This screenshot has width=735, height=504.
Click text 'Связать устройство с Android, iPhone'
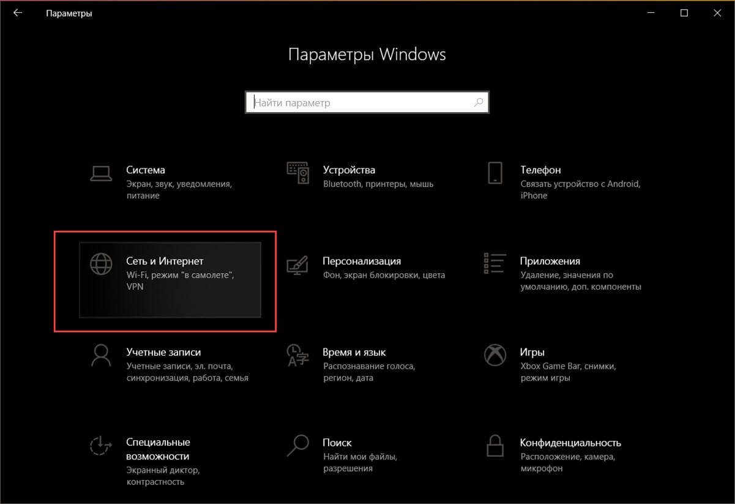point(580,189)
